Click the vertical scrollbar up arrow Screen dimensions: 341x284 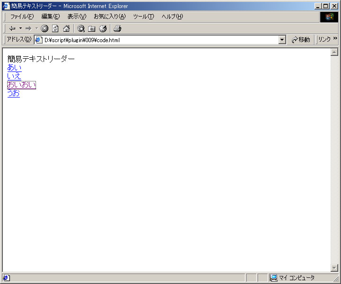334,52
